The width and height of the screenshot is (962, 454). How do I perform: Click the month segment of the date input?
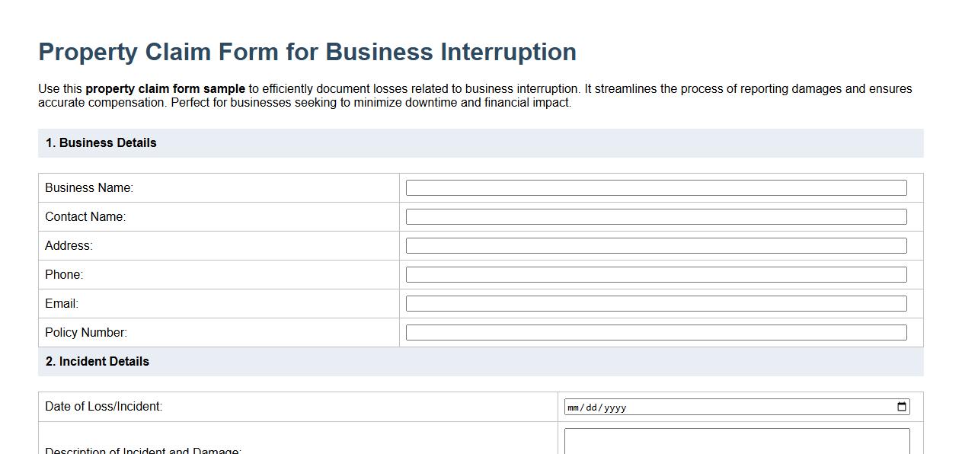click(571, 407)
